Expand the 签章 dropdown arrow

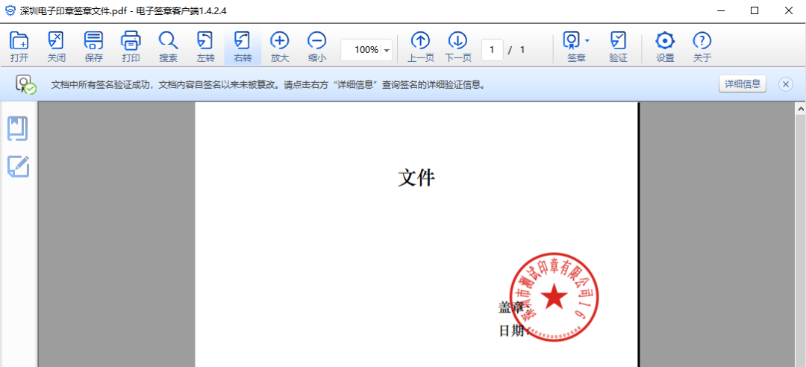[x=587, y=40]
